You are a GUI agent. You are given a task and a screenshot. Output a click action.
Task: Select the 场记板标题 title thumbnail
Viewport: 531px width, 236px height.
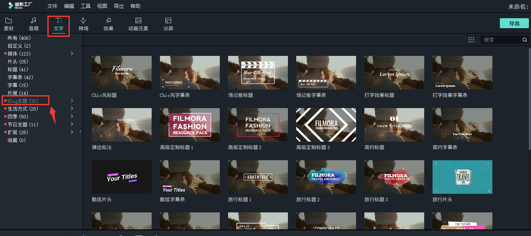tap(258, 73)
